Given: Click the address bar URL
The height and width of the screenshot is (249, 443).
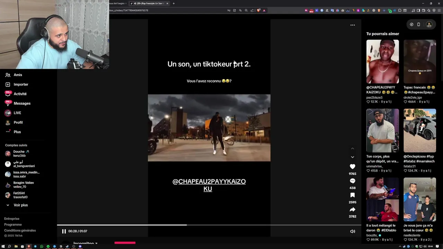Looking at the screenshot, I should [x=129, y=10].
